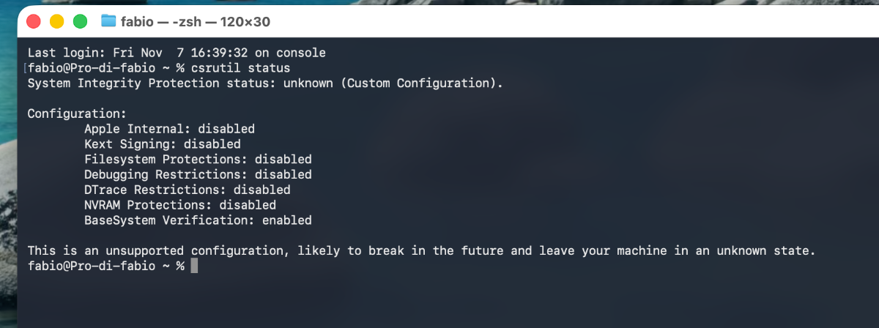
Task: Click the "BaseSystem Verification: enabled" line
Action: (x=198, y=220)
